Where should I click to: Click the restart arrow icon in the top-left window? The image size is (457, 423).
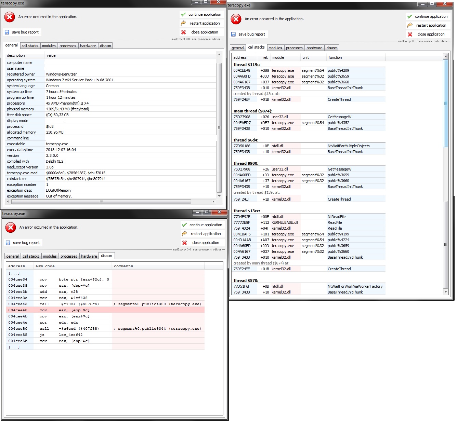click(183, 23)
